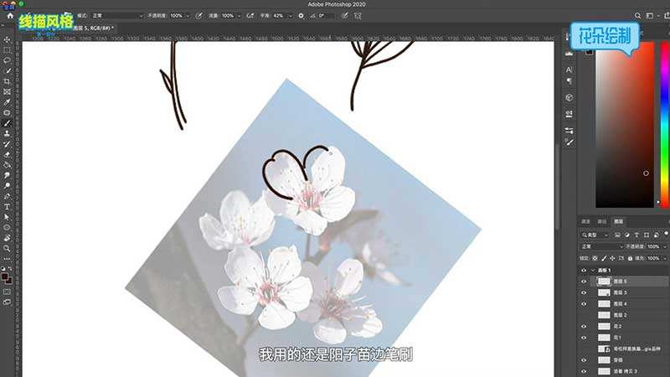The image size is (670, 377).
Task: Select the Lasso tool
Action: coord(7,60)
